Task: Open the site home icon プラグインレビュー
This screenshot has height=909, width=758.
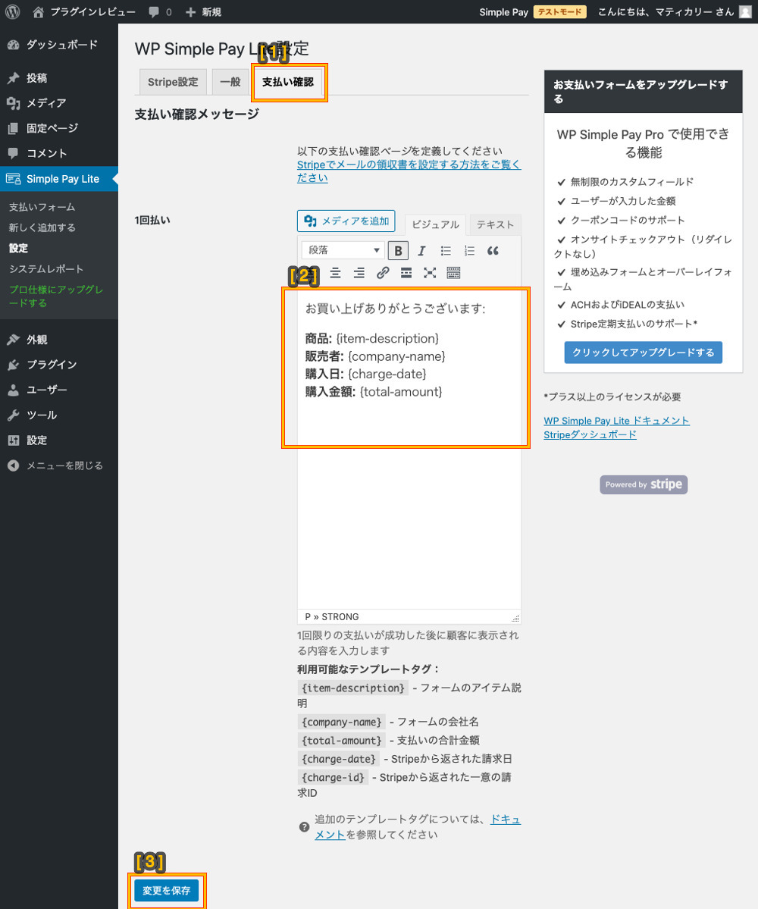Action: click(x=84, y=11)
